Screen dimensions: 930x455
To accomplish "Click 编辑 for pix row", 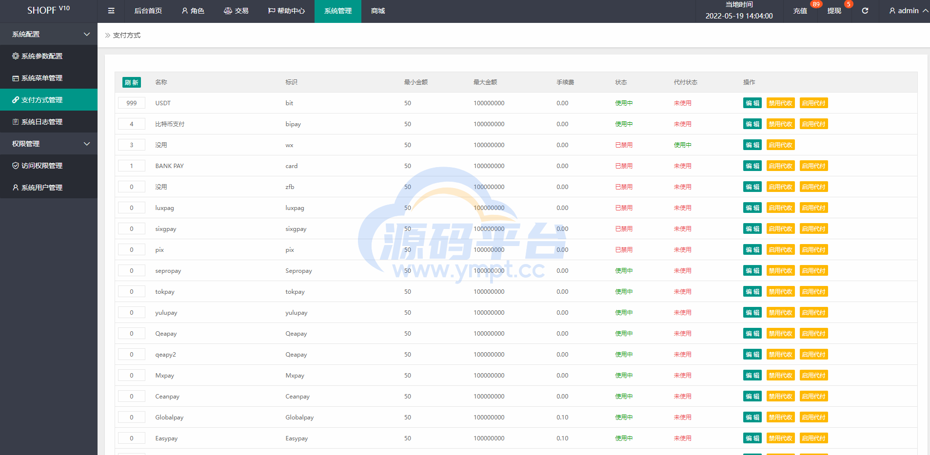I will pos(752,249).
